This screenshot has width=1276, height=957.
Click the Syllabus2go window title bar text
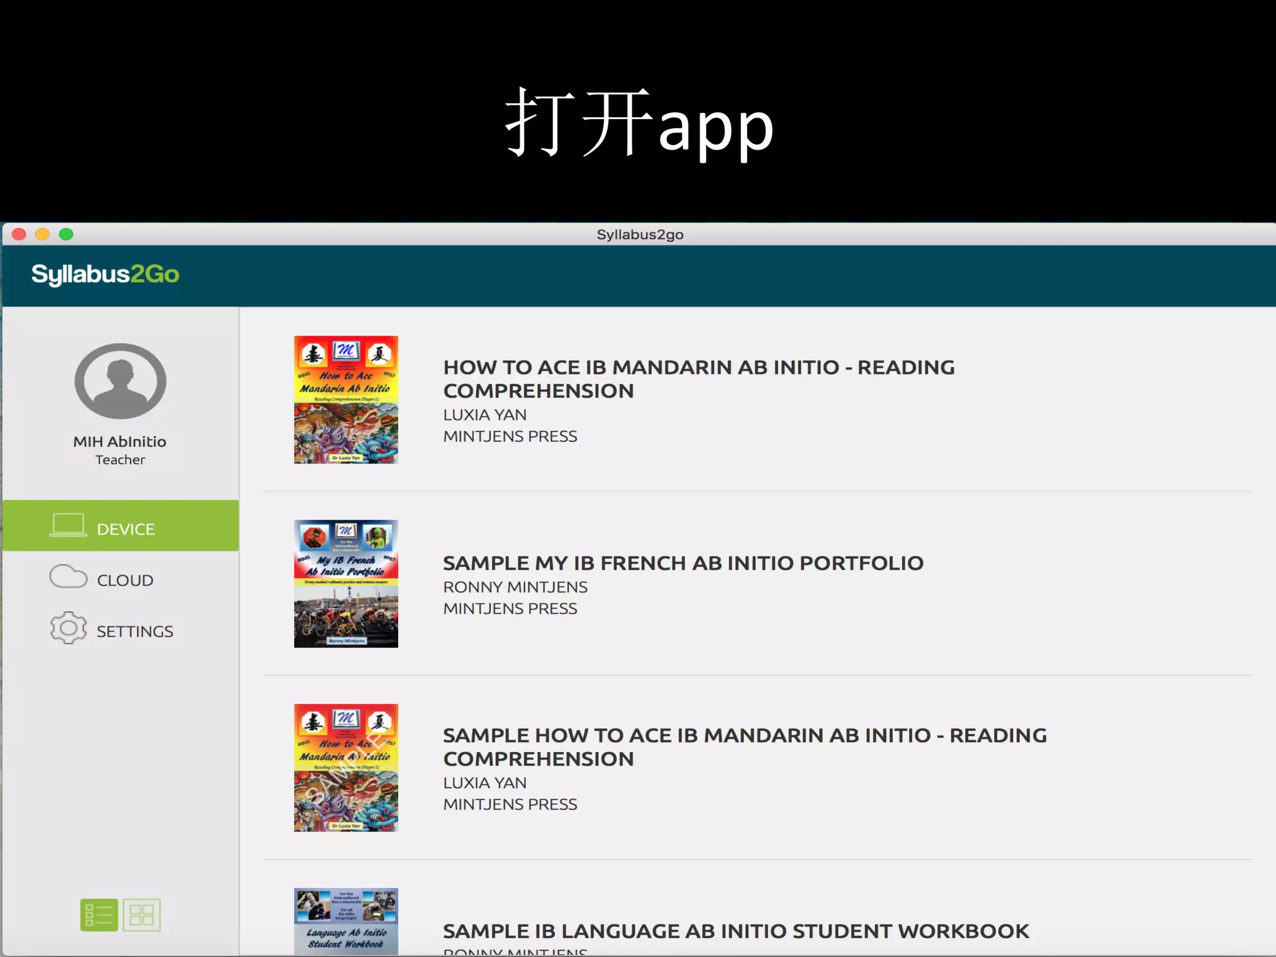(640, 235)
